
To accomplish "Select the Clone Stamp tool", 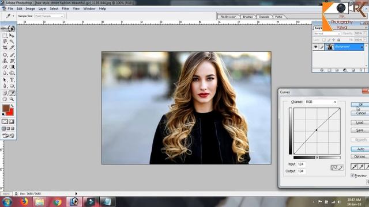I will (x=5, y=61).
